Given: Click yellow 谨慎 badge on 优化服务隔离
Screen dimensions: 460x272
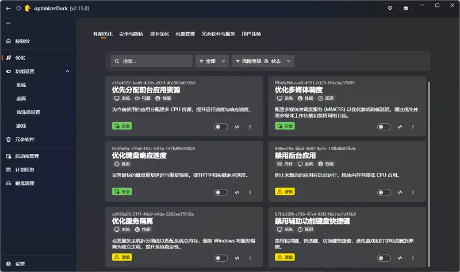Looking at the screenshot, I should [x=122, y=257].
